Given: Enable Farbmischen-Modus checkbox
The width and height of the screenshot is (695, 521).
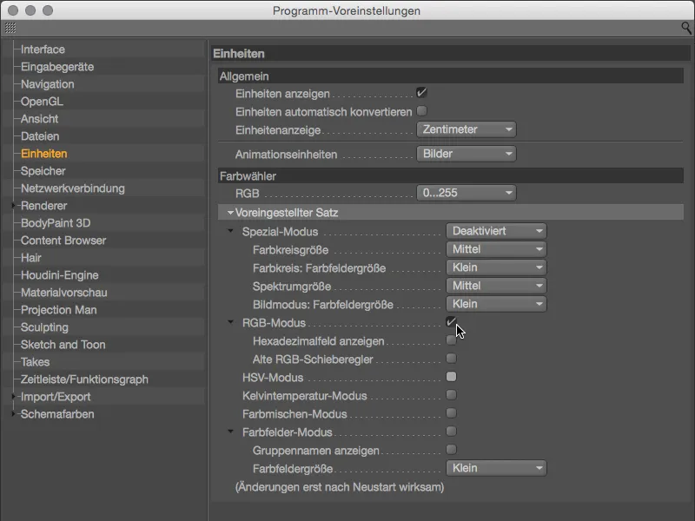Looking at the screenshot, I should pyautogui.click(x=451, y=413).
